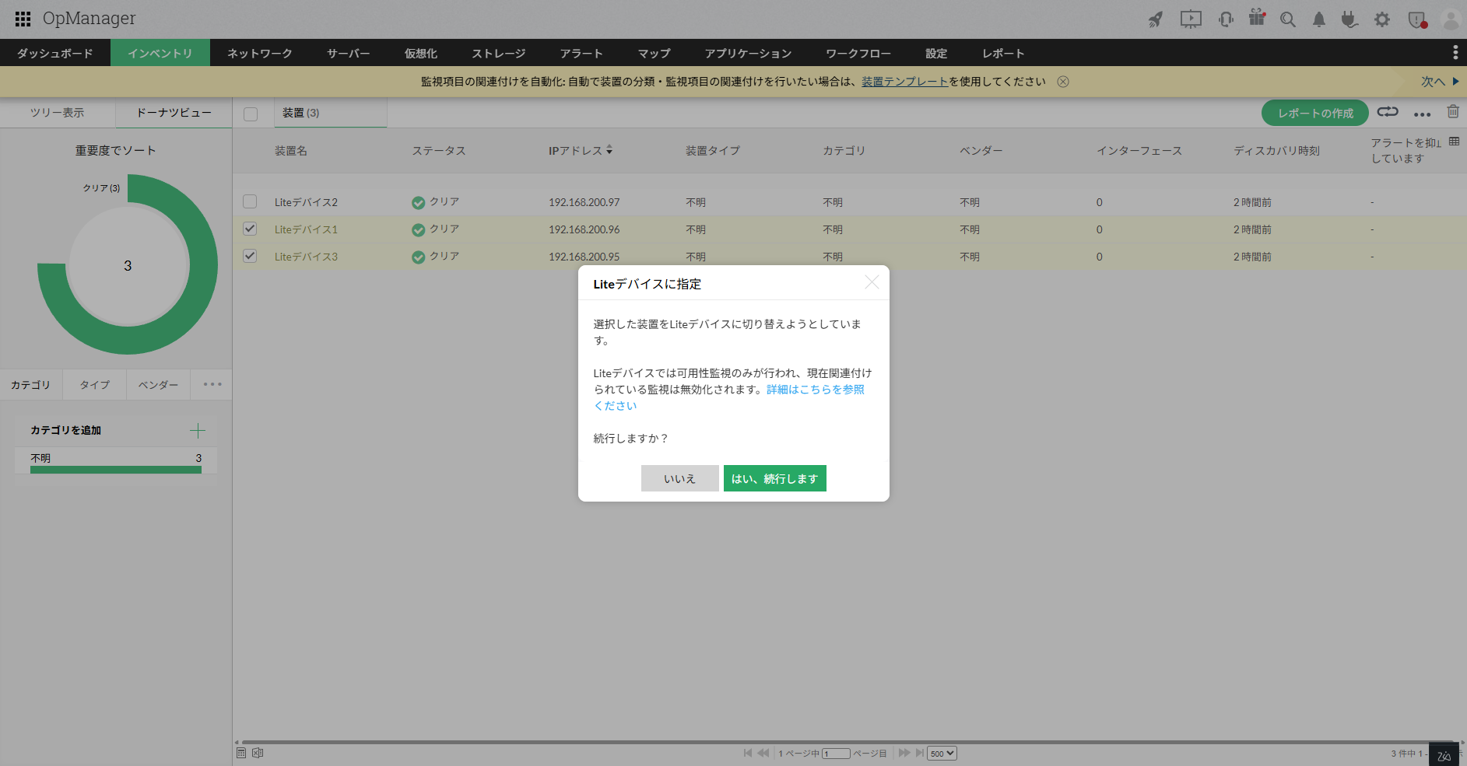Click the plus icon to add category
The image size is (1467, 766).
click(x=198, y=430)
